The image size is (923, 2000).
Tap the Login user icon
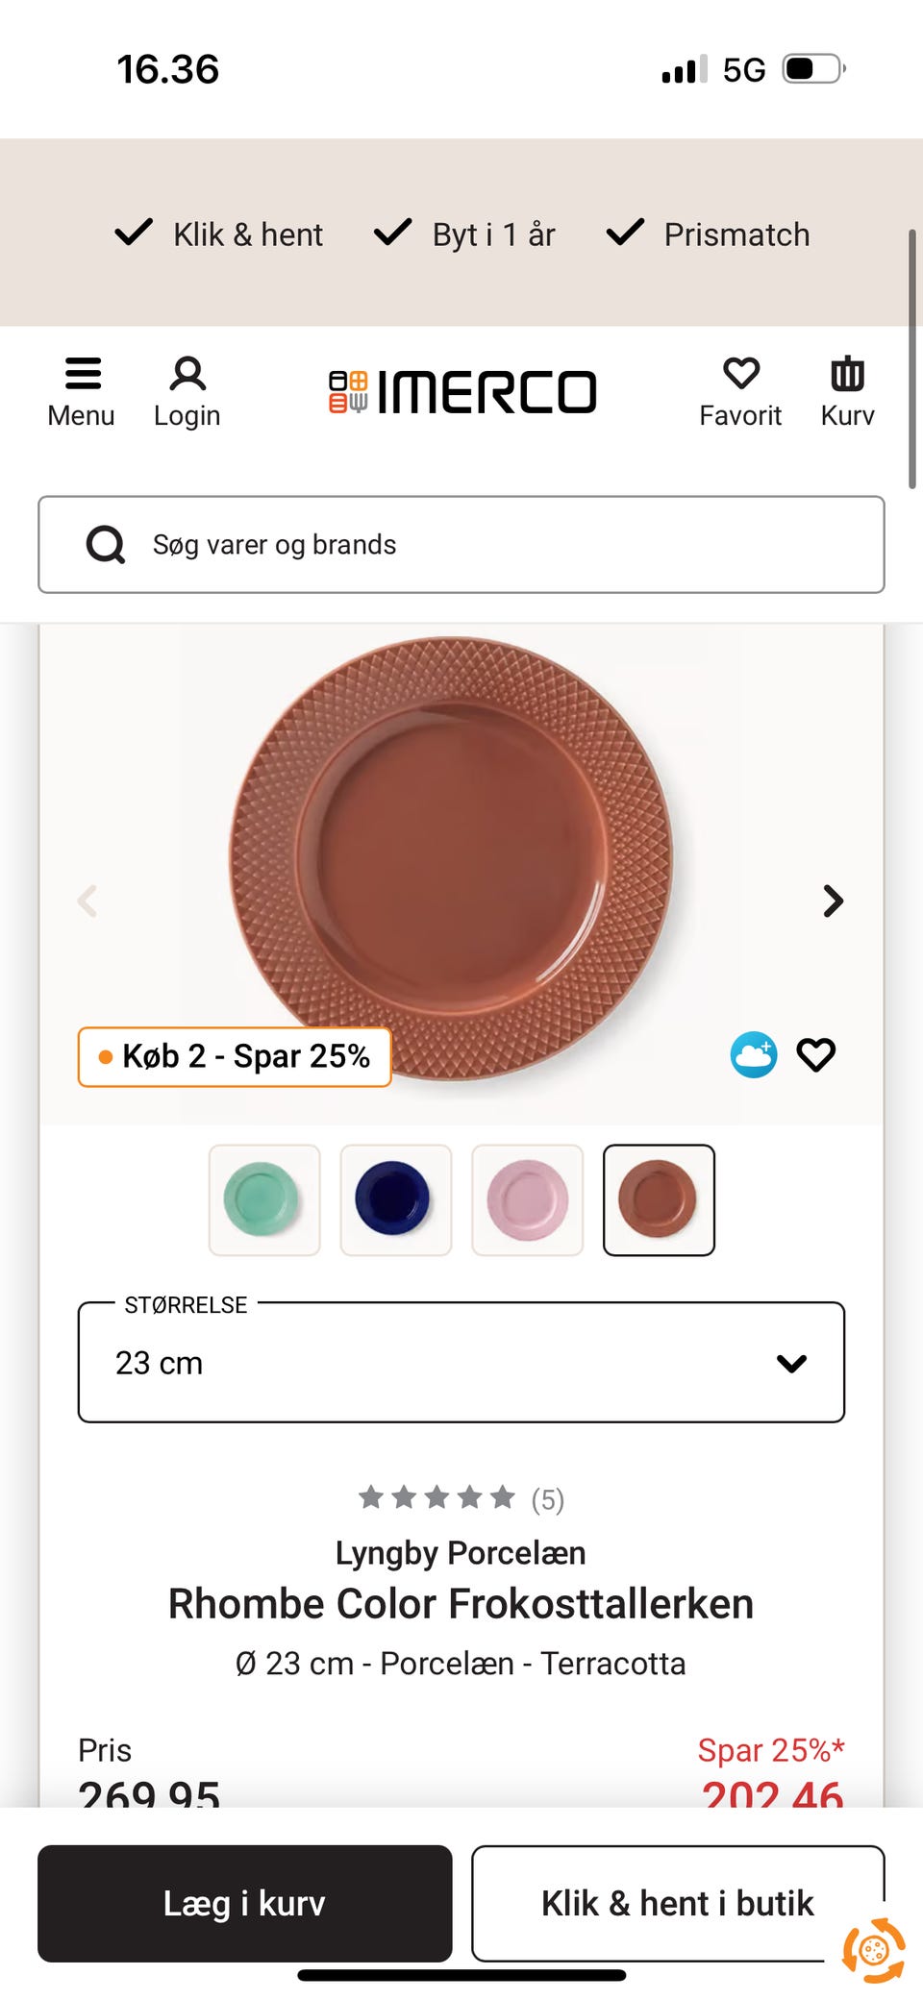[x=187, y=375]
